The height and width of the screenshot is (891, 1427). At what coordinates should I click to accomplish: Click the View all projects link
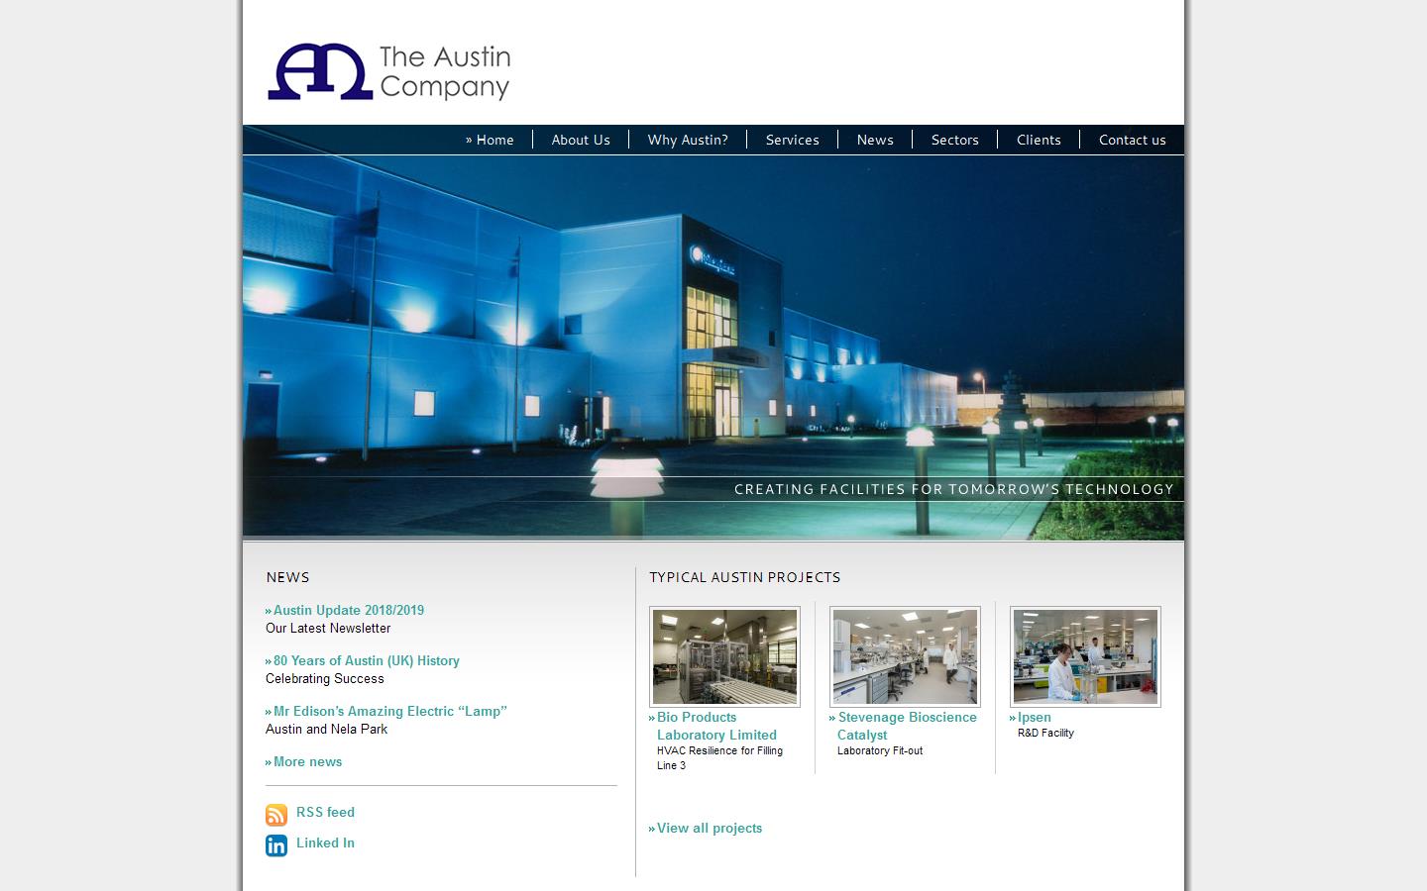pyautogui.click(x=709, y=829)
